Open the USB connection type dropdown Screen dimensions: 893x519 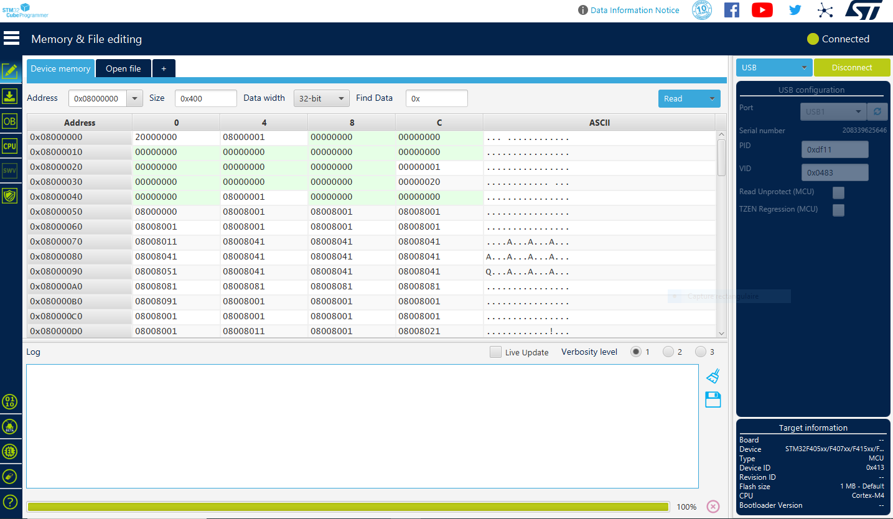pyautogui.click(x=774, y=67)
